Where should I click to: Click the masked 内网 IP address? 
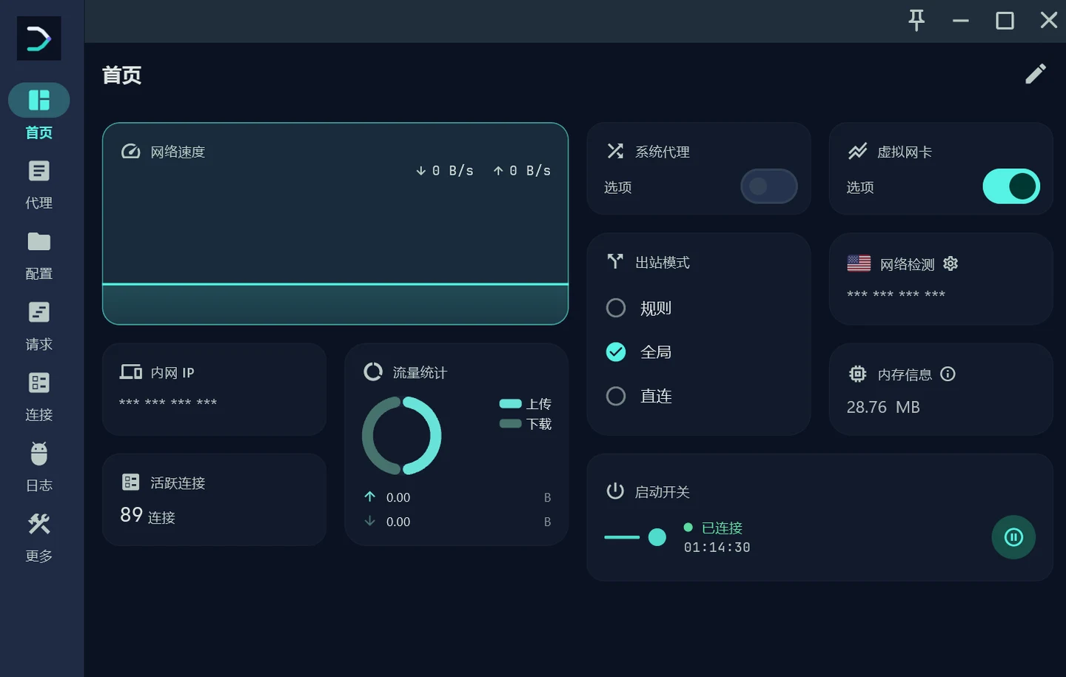(x=168, y=403)
